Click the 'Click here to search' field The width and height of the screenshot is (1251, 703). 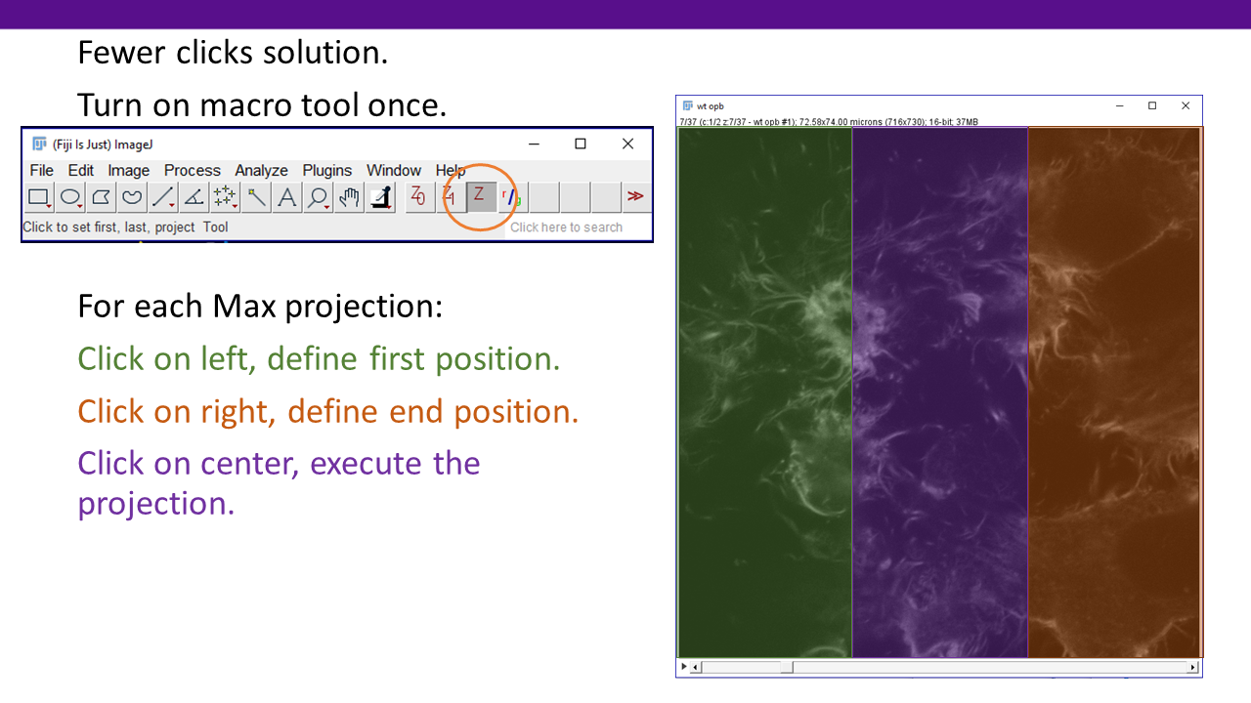[577, 227]
